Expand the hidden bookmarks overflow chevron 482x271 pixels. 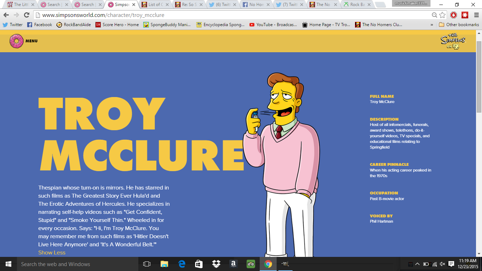432,25
